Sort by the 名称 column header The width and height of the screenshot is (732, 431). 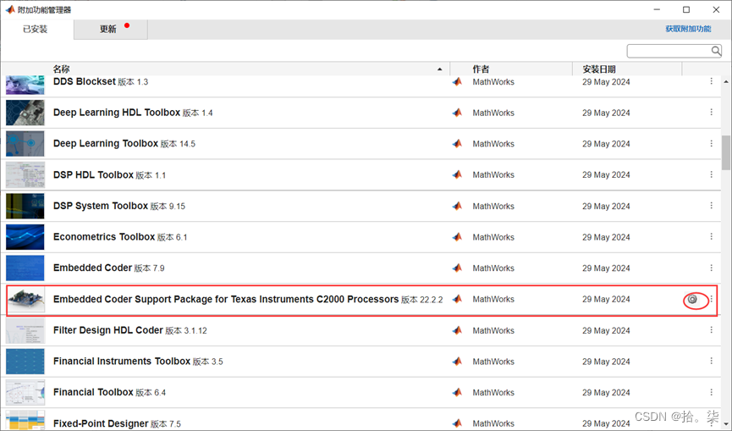[61, 69]
